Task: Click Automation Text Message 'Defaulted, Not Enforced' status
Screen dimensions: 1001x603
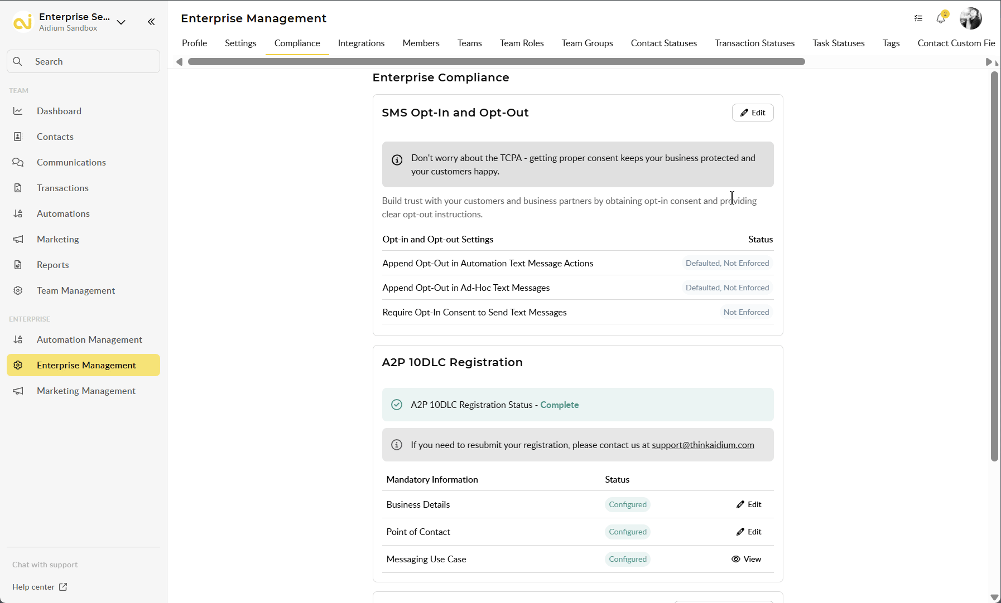Action: coord(727,263)
